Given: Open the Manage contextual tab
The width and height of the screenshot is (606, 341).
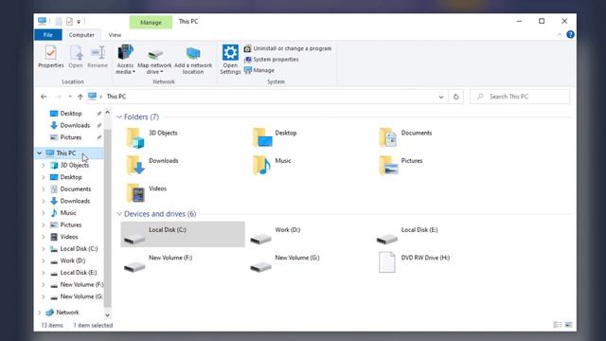Looking at the screenshot, I should point(151,23).
